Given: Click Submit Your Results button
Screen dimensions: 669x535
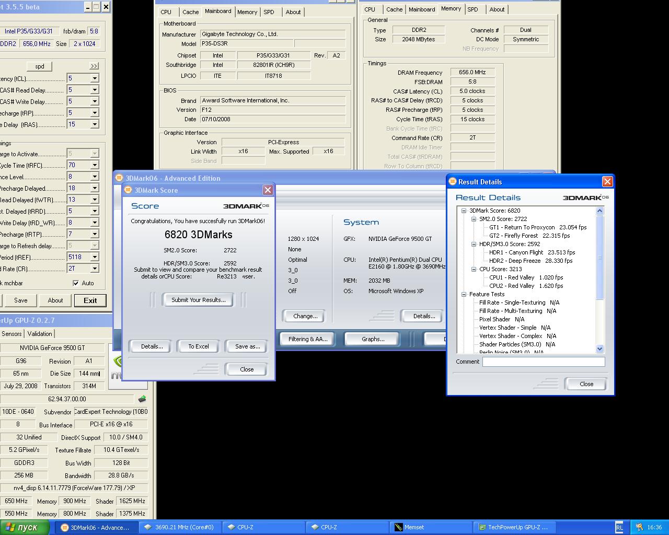Looking at the screenshot, I should tap(199, 300).
